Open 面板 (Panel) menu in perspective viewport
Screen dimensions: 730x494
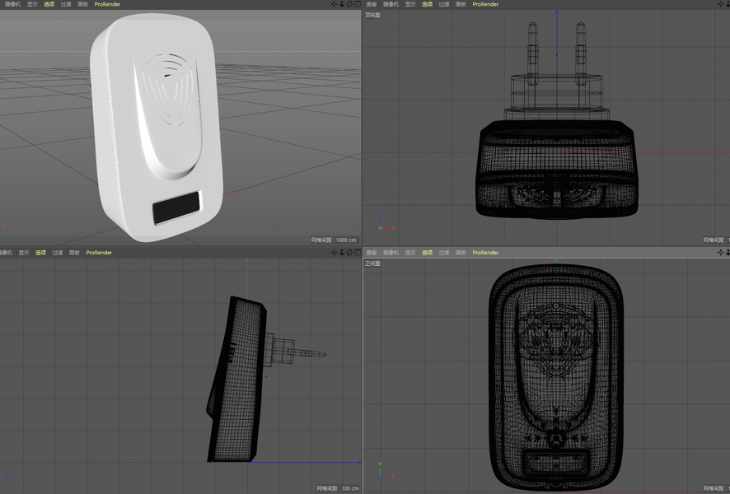pyautogui.click(x=82, y=4)
